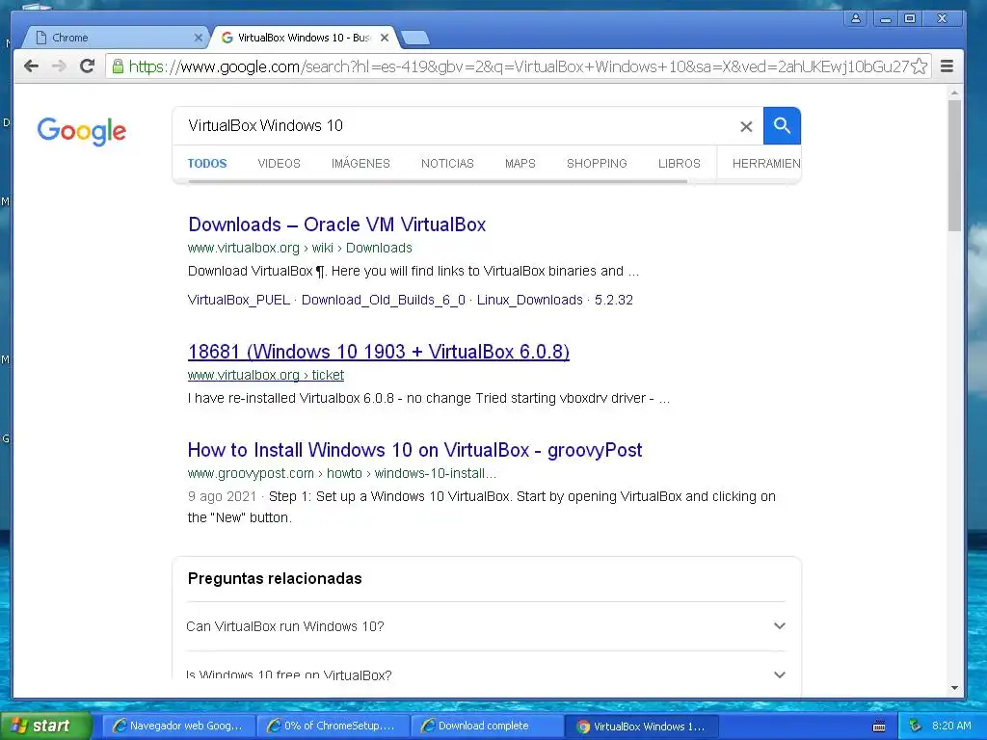This screenshot has width=987, height=740.
Task: Click the '9 ago 2021' date text
Action: click(x=223, y=496)
